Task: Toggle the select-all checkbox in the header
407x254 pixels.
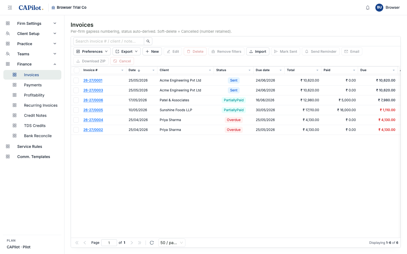Action: 76,70
